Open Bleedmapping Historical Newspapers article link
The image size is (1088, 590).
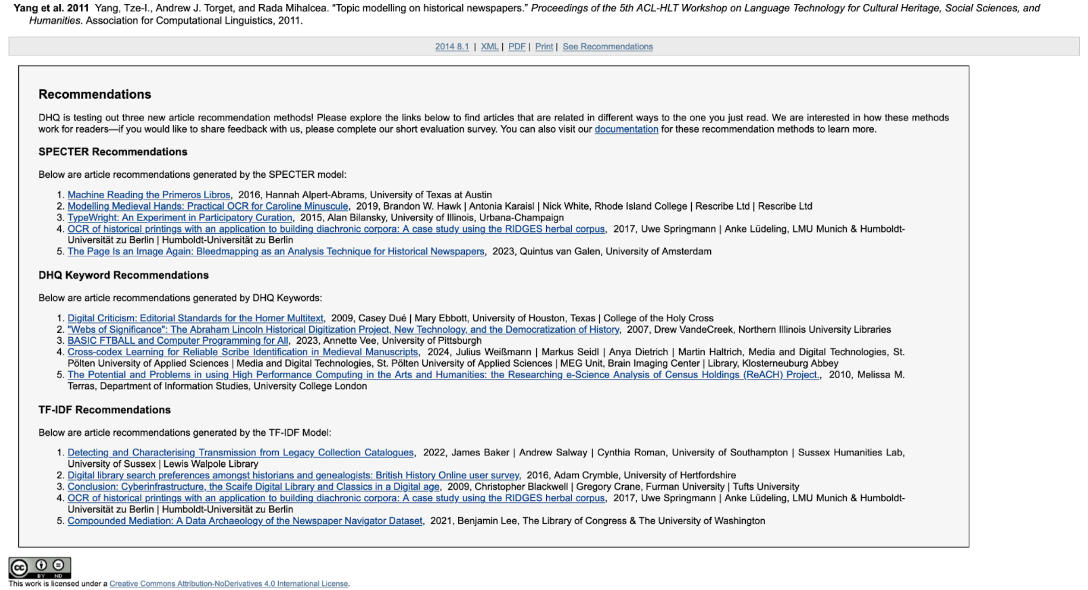(275, 251)
